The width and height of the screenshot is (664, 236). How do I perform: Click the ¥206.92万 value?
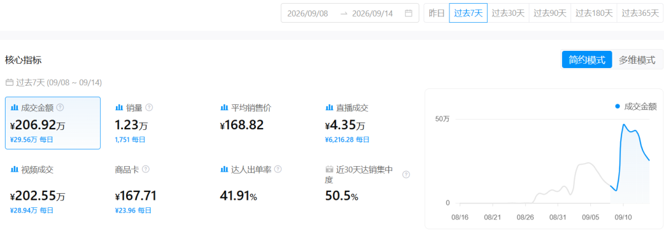38,125
